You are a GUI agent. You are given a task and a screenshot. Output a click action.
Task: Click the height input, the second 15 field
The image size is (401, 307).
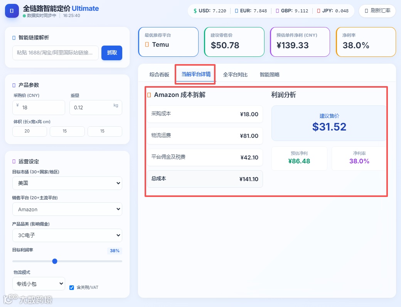[105, 131]
